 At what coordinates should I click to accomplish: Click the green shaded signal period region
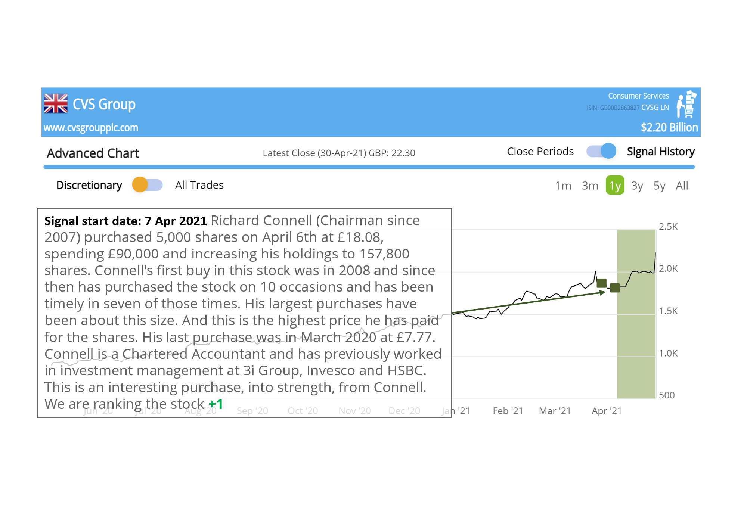[x=636, y=336]
